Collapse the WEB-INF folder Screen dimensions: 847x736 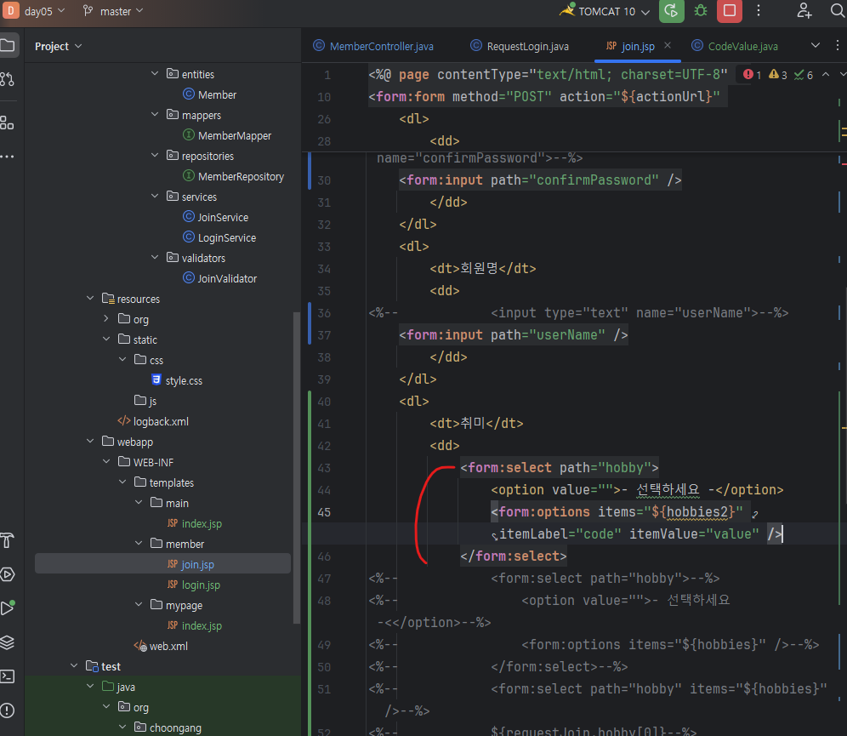(106, 461)
